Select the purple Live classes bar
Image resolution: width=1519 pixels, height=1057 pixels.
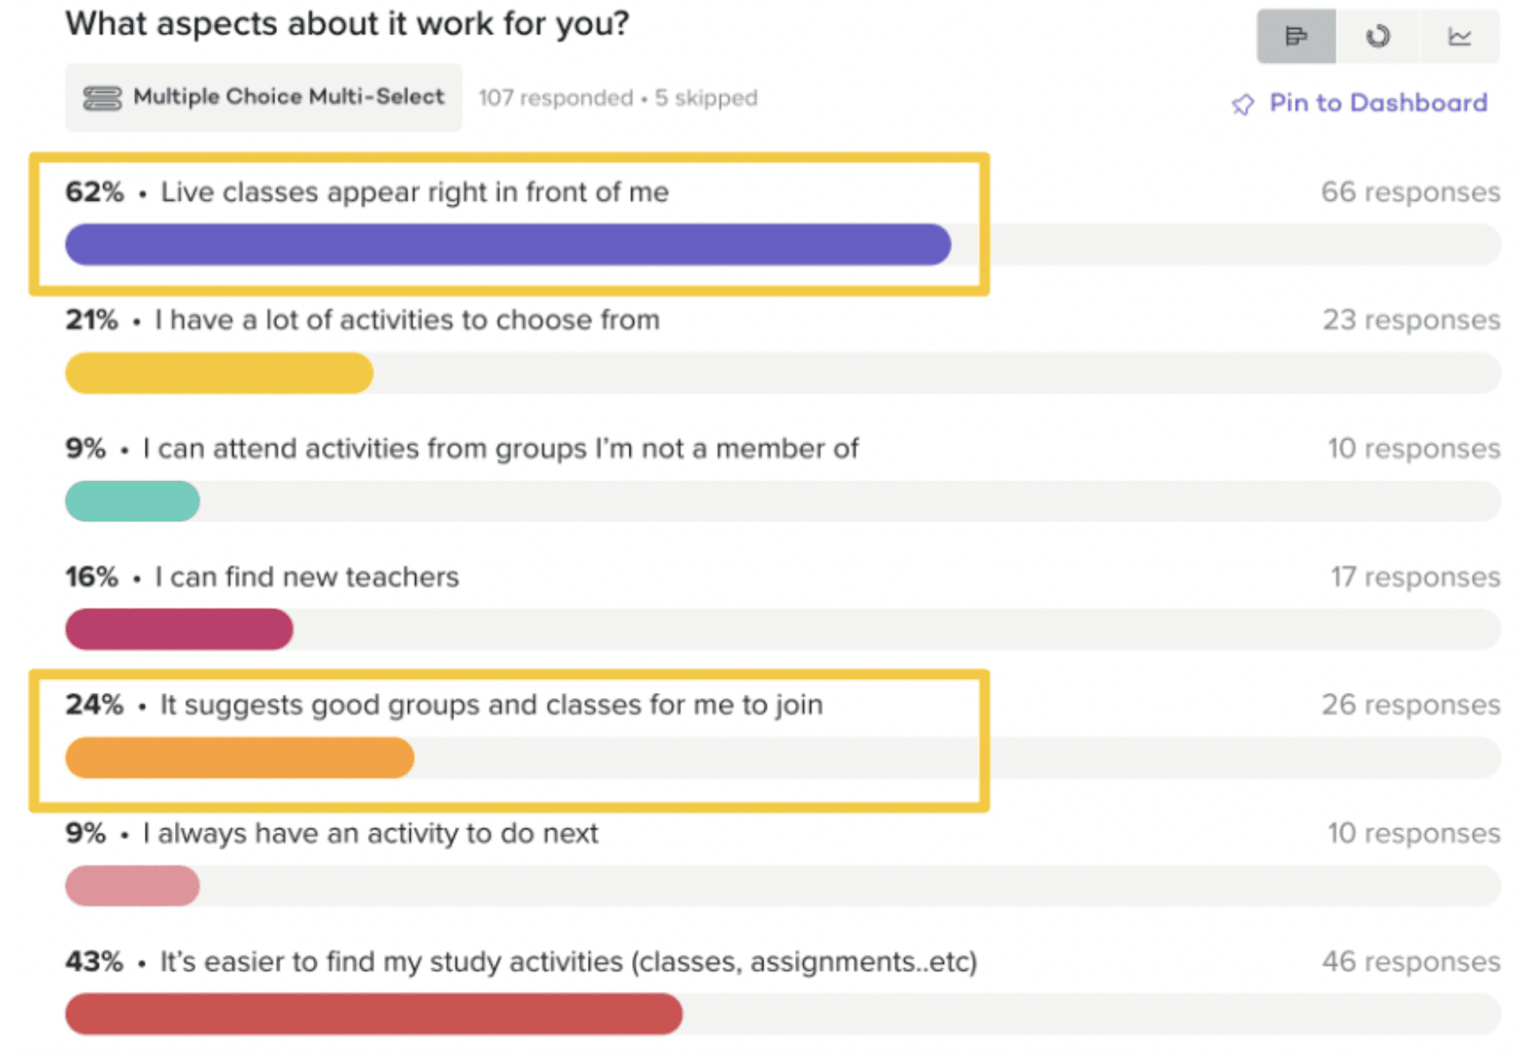(x=508, y=244)
